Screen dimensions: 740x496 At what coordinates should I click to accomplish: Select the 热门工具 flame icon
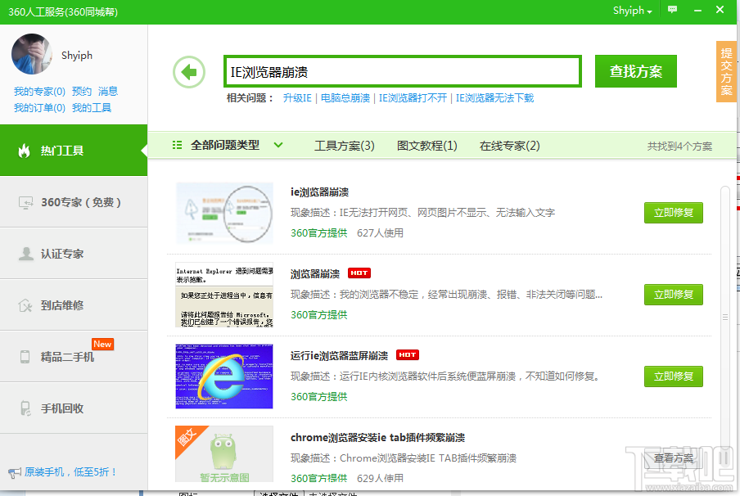pos(25,151)
